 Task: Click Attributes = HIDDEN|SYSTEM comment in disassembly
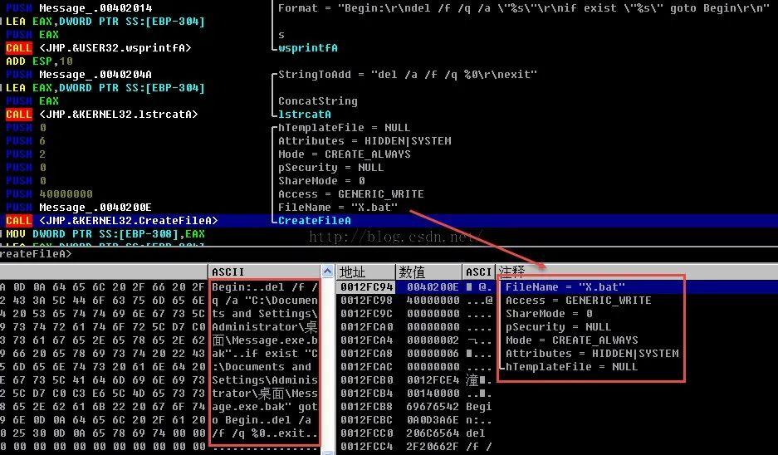pyautogui.click(x=365, y=141)
